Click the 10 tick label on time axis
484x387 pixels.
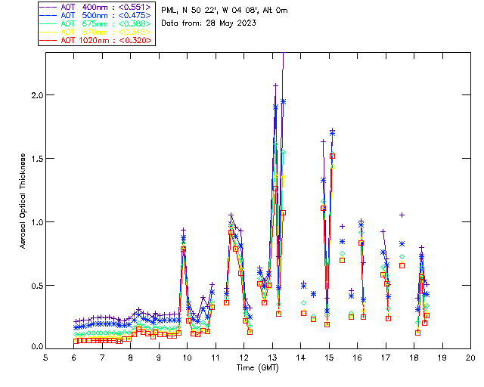point(187,358)
